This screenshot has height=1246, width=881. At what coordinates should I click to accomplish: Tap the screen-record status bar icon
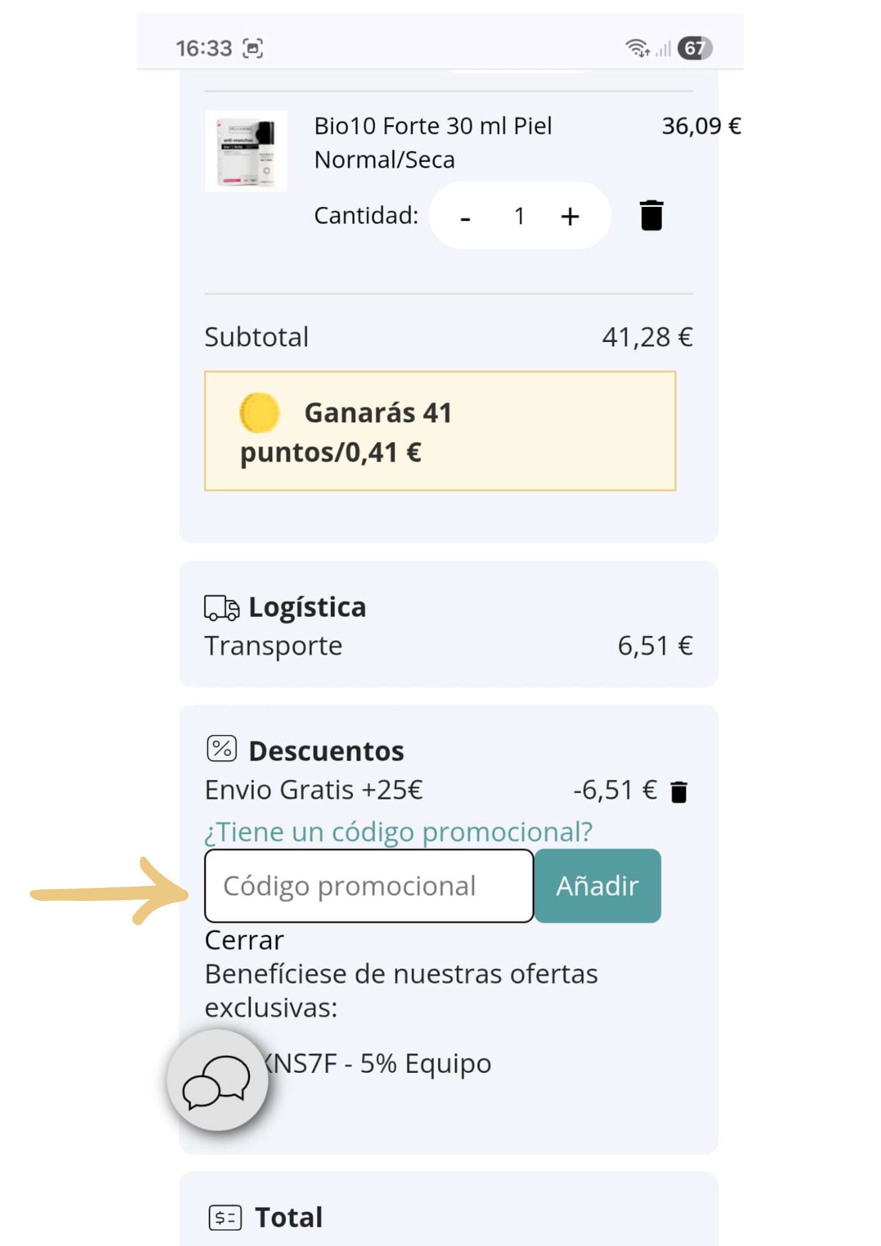pos(252,48)
